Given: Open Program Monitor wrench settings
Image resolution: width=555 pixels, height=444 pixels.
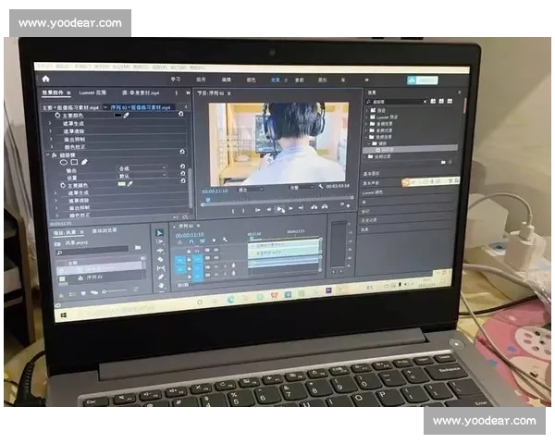Looking at the screenshot, I should (321, 186).
